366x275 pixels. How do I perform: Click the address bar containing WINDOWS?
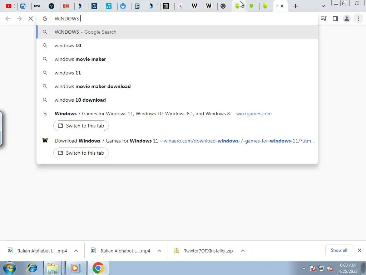[177, 19]
